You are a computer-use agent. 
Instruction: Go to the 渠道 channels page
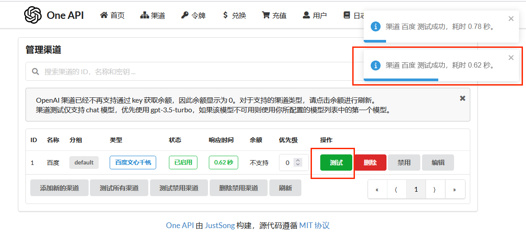pyautogui.click(x=153, y=15)
